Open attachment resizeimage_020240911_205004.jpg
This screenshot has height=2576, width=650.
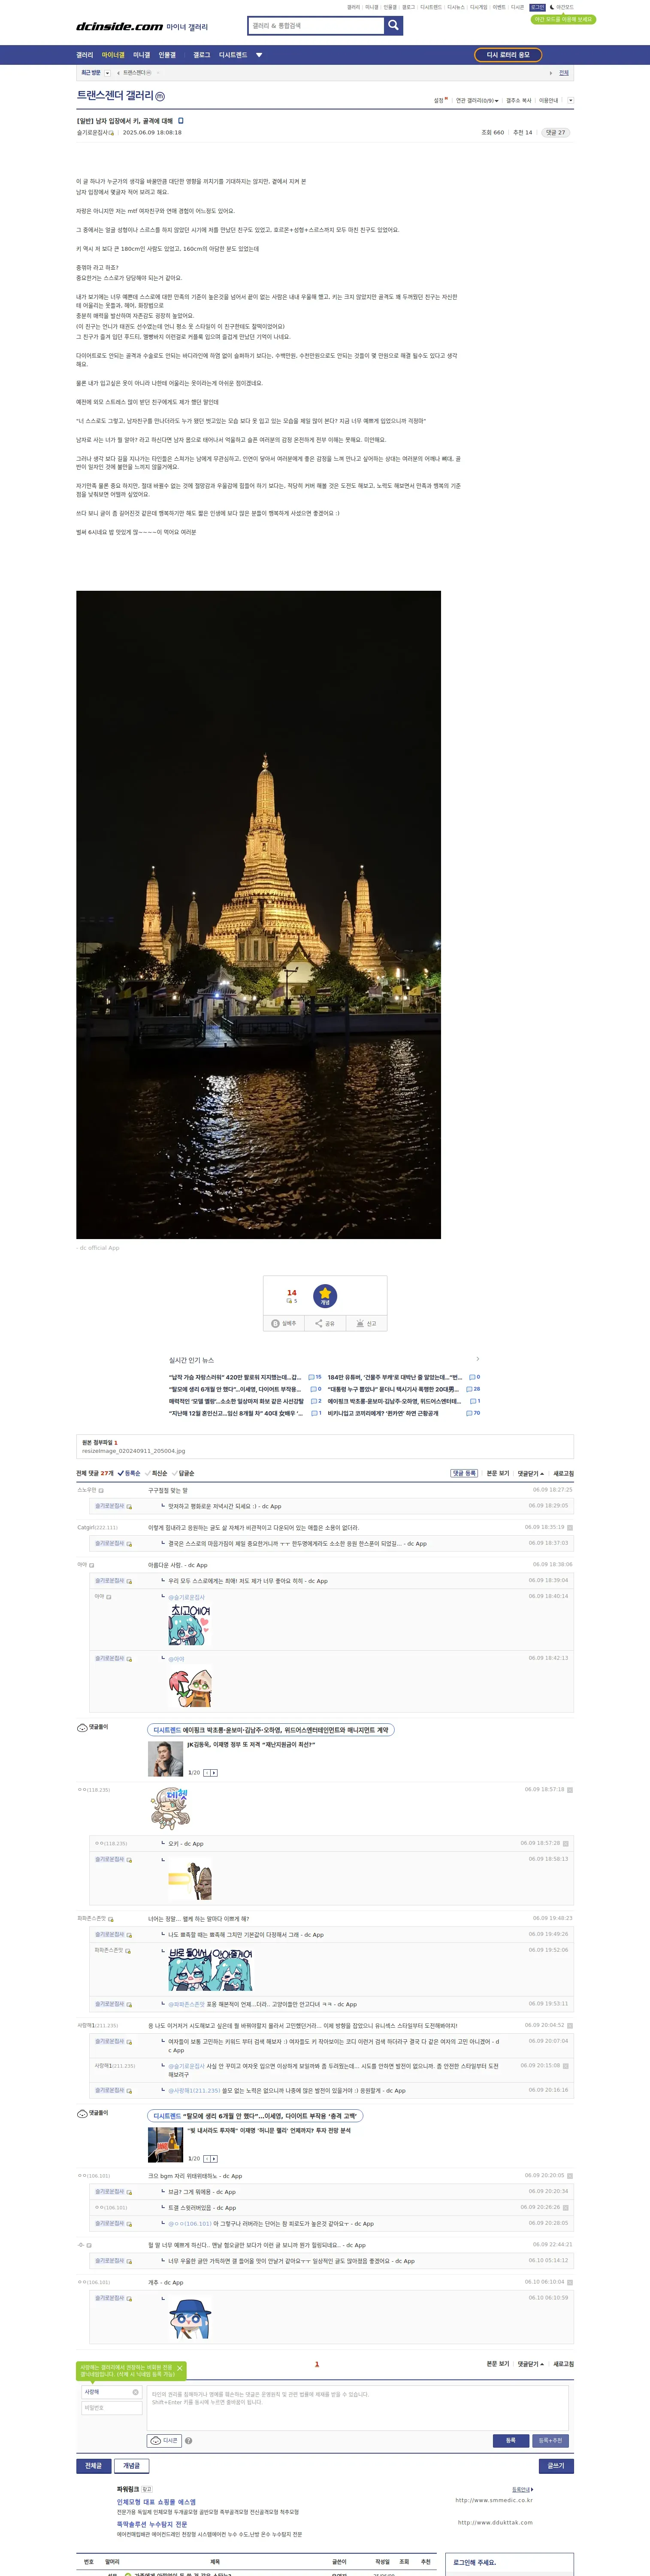[133, 1451]
